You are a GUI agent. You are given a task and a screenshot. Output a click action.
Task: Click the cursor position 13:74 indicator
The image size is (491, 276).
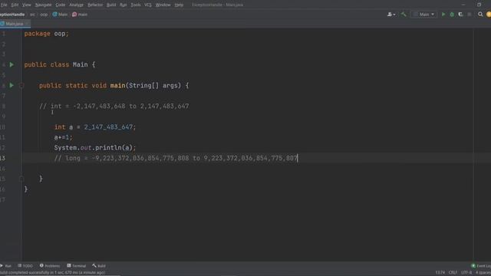(440, 273)
